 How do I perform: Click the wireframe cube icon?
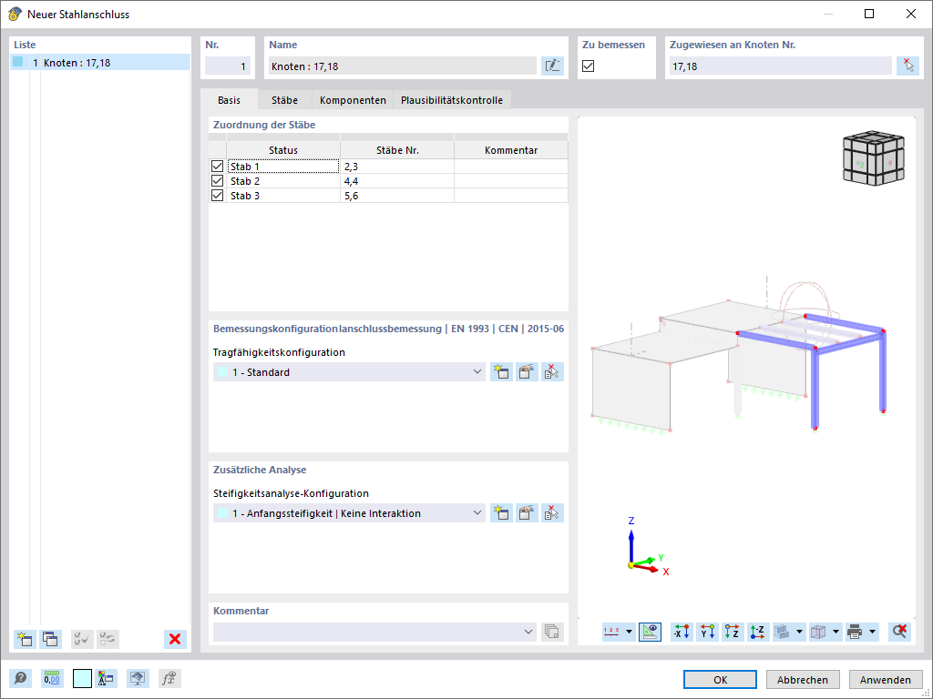(819, 632)
